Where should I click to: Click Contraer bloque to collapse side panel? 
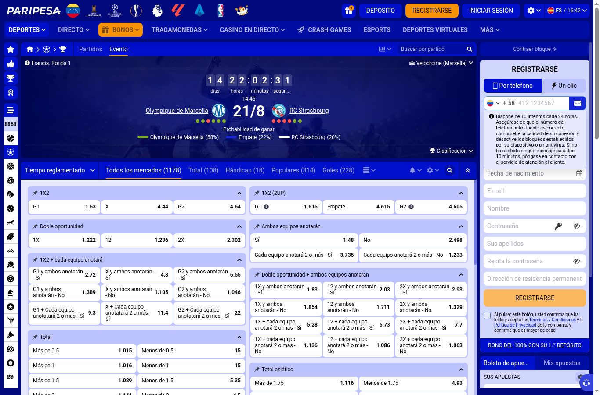pyautogui.click(x=535, y=49)
